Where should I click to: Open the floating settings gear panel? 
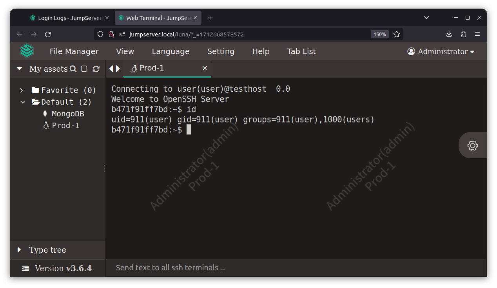(472, 146)
